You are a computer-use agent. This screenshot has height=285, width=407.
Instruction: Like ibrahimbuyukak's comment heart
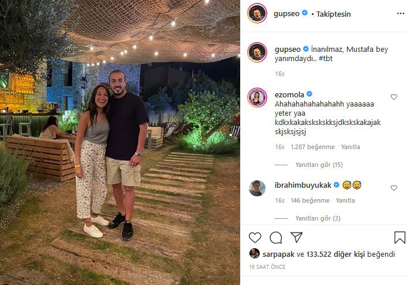394,188
